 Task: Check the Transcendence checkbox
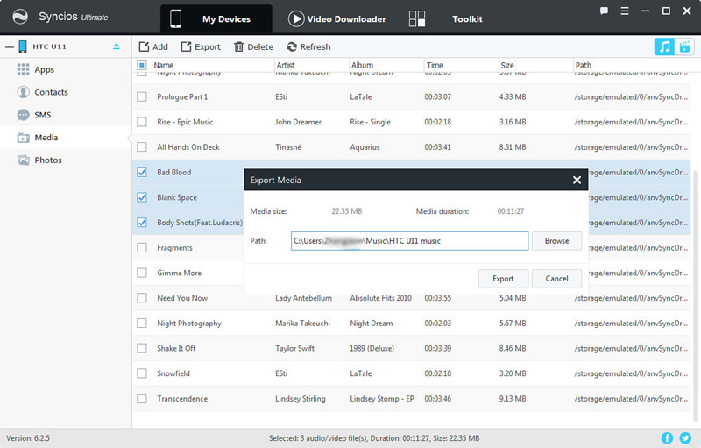[142, 398]
